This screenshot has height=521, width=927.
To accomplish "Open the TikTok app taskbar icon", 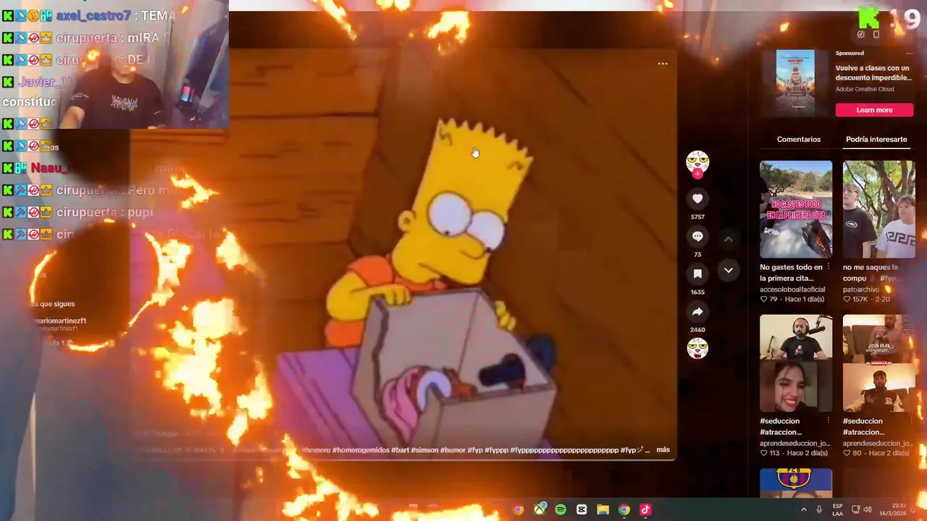I will (x=645, y=510).
